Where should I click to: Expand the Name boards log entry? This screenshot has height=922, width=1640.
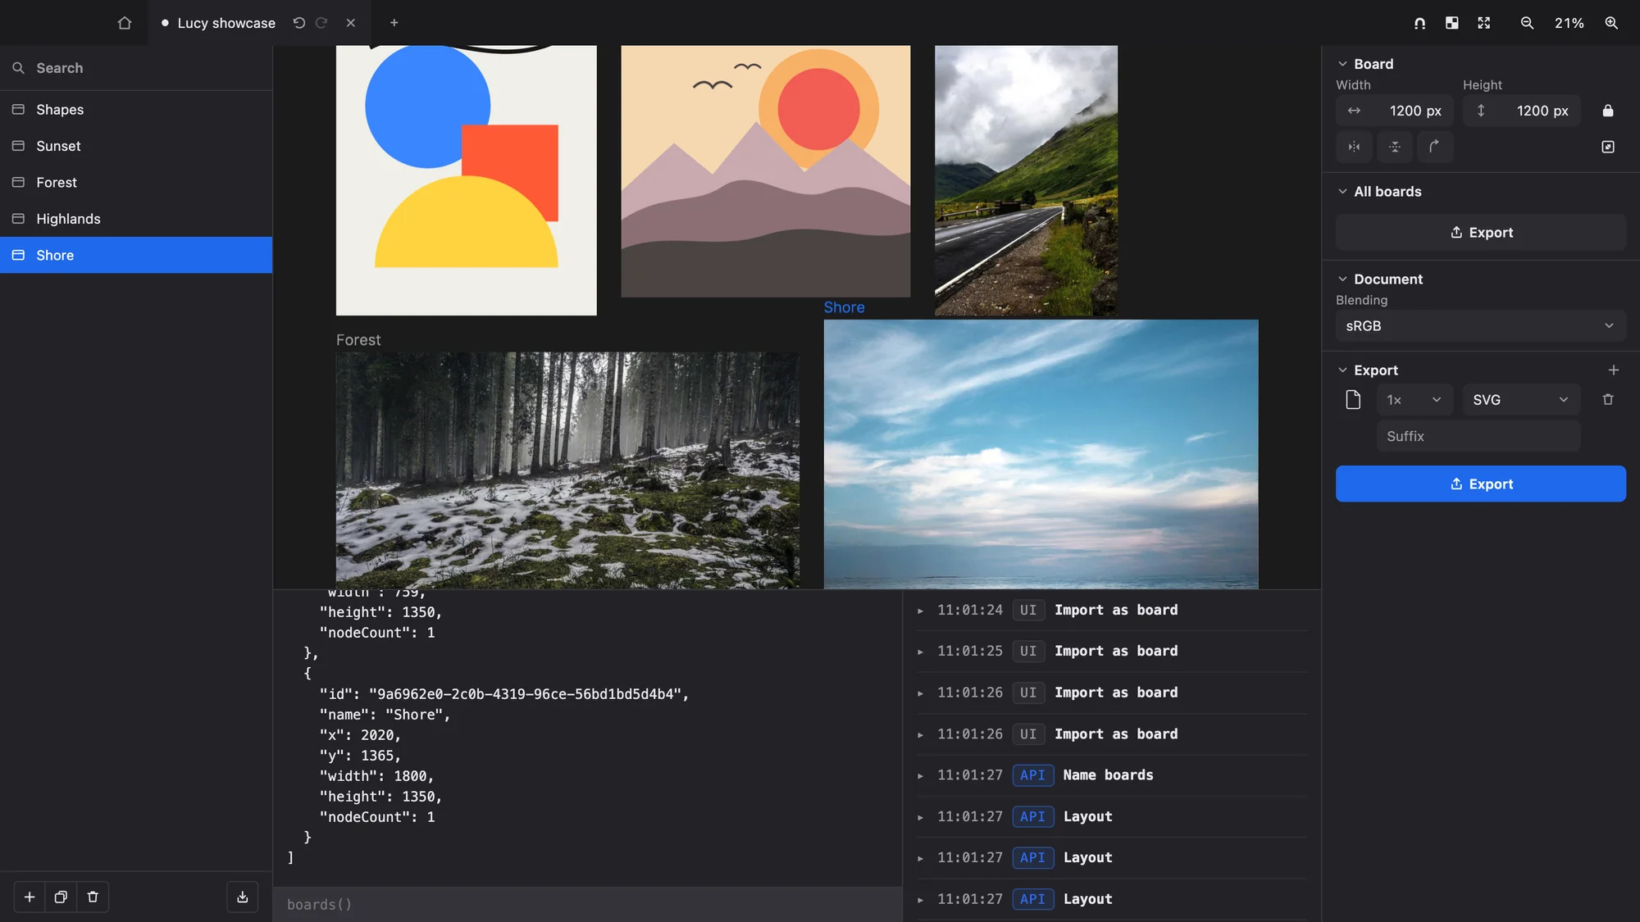click(x=920, y=776)
